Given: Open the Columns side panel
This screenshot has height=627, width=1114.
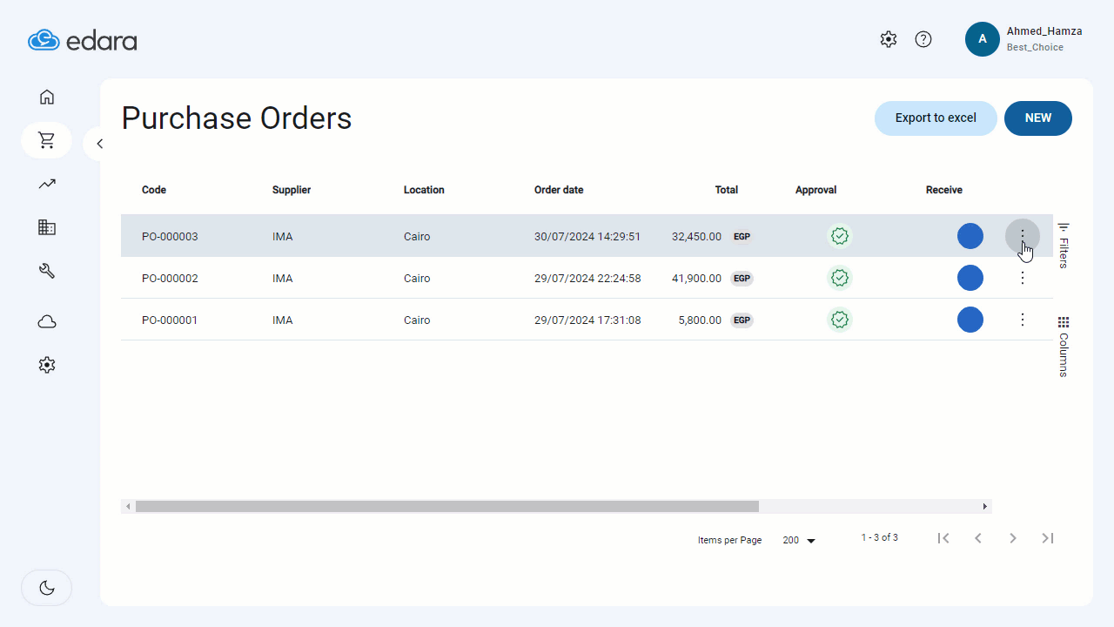Looking at the screenshot, I should (x=1064, y=347).
